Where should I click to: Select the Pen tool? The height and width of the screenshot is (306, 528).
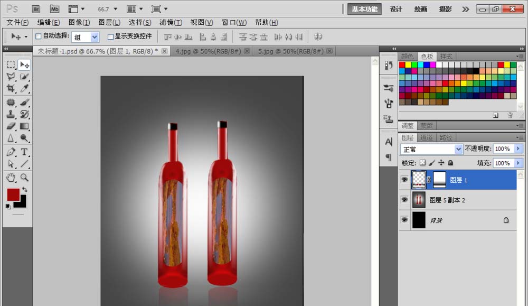tap(11, 152)
